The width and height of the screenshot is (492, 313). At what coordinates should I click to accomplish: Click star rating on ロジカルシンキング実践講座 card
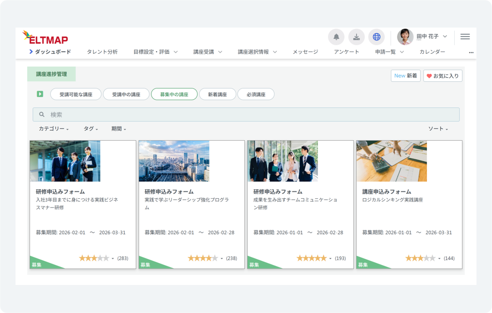[420, 258]
